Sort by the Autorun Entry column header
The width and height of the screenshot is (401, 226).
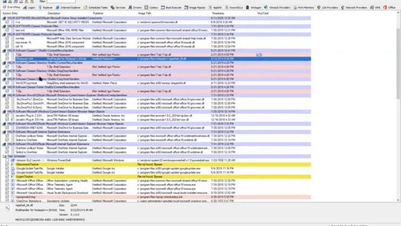[x=10, y=13]
